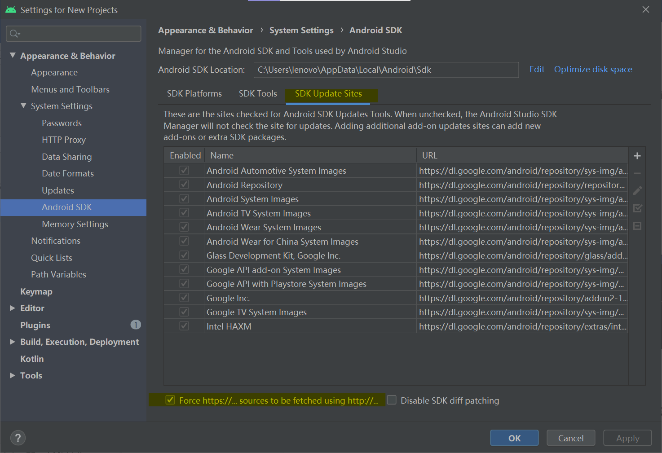The image size is (662, 453).
Task: Click System Settings in breadcrumb
Action: 301,30
